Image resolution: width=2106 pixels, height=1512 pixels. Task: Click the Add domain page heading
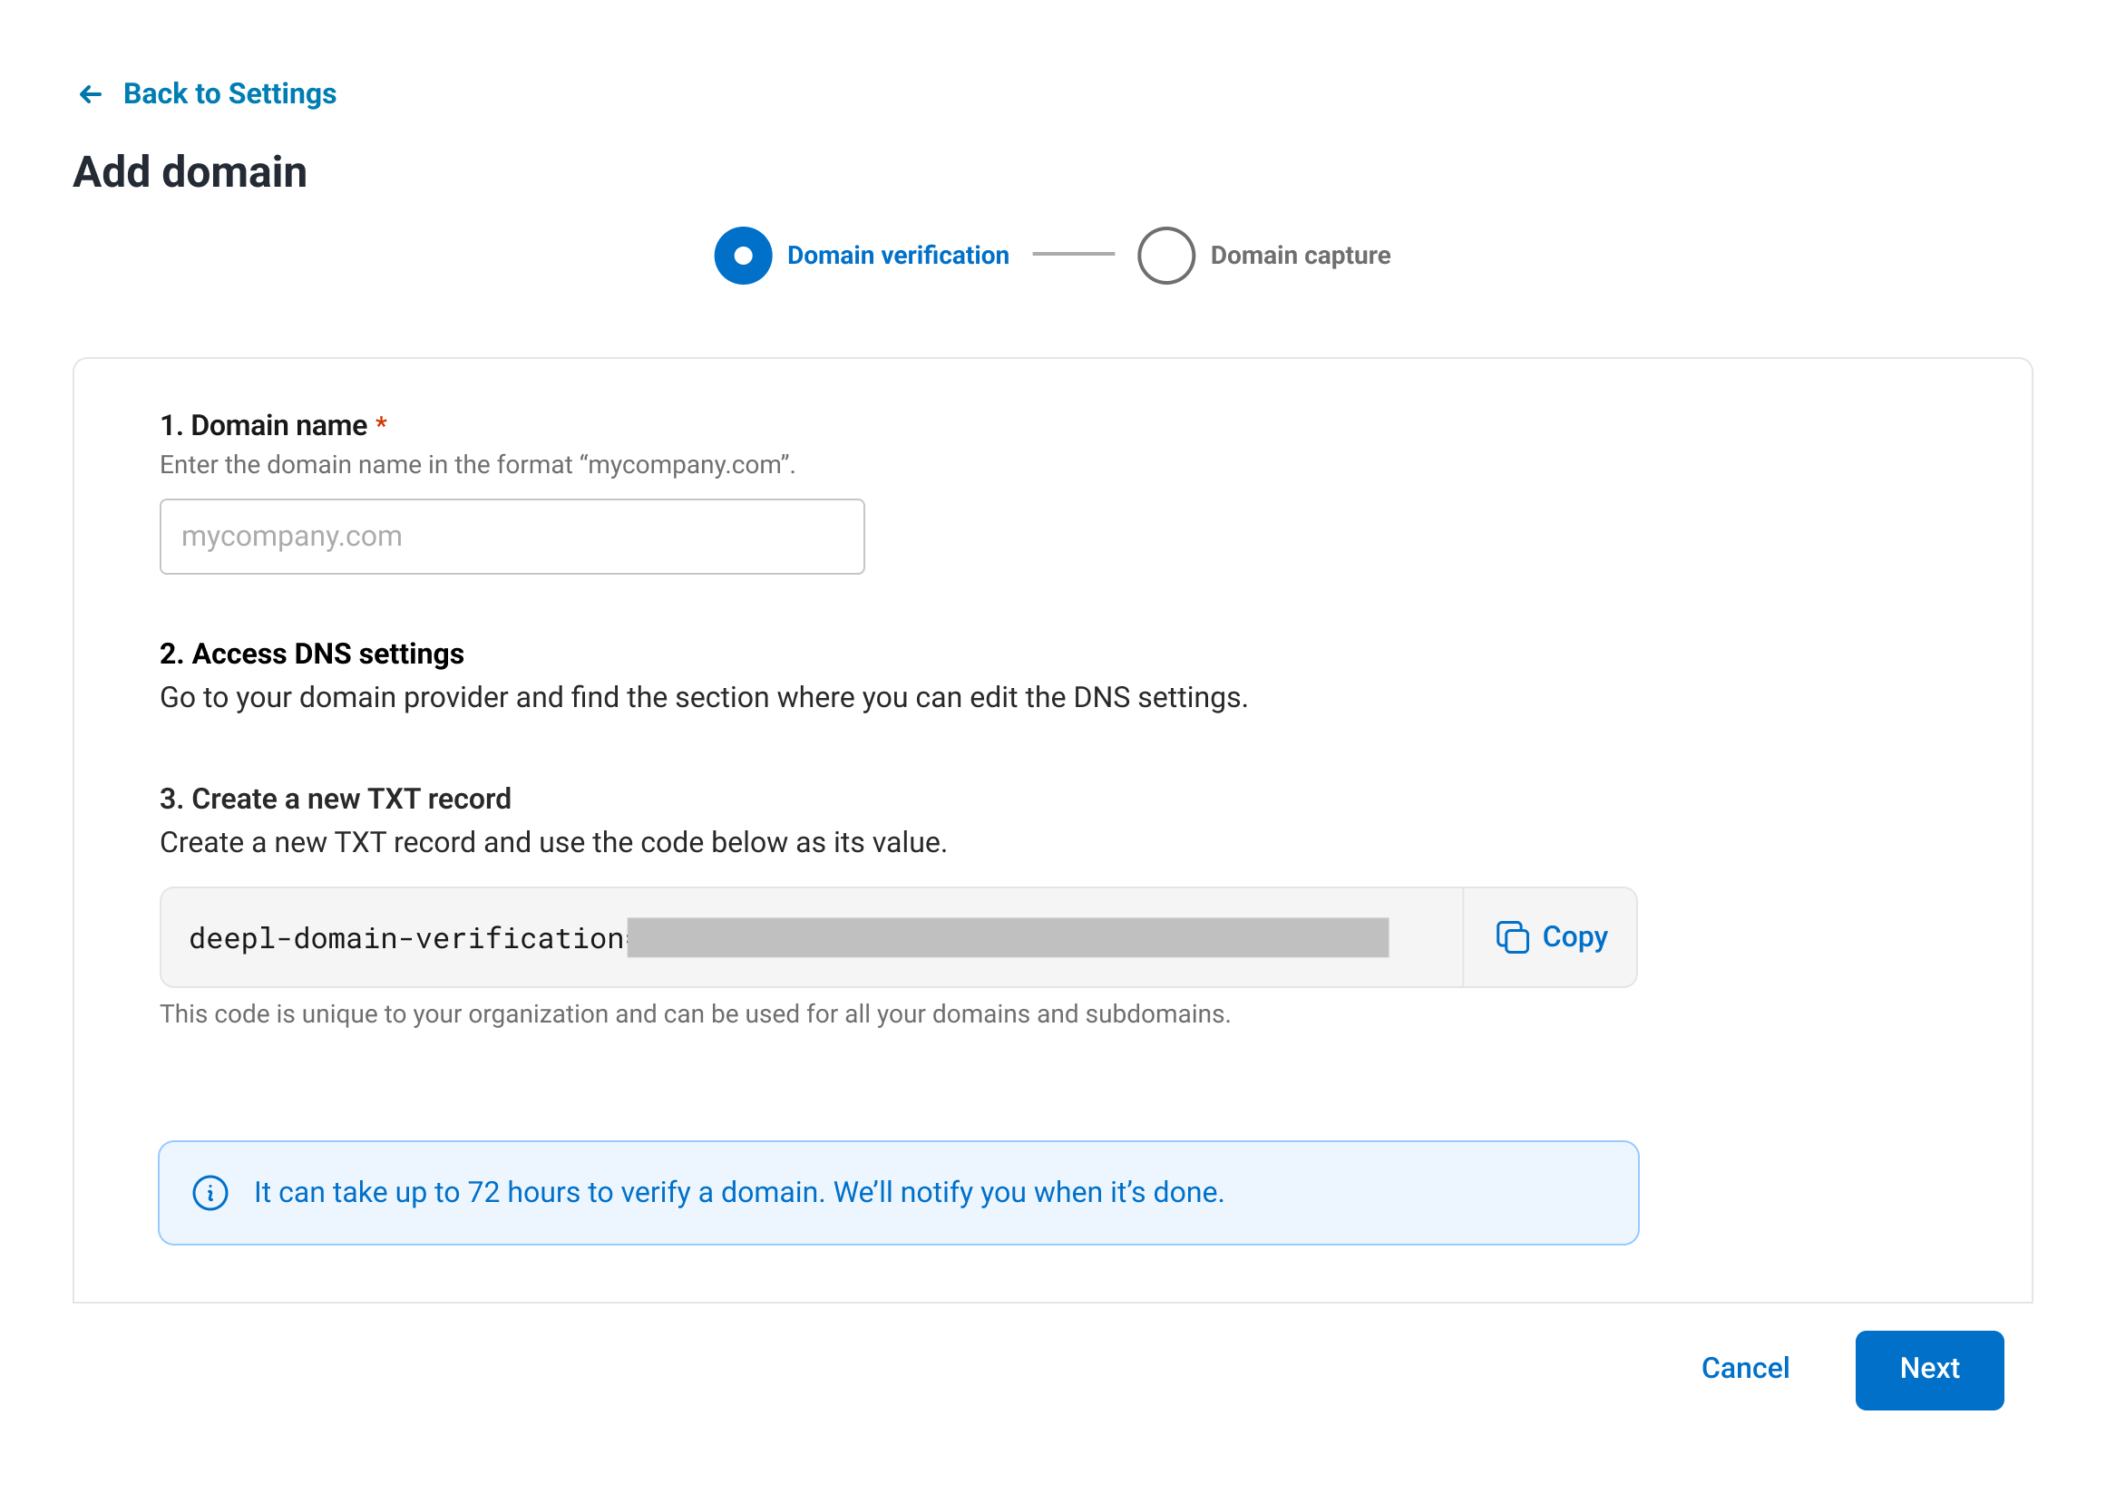[x=190, y=172]
